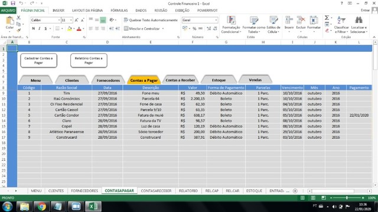Click the font color red A icon
Image resolution: width=378 pixels, height=212 pixels.
pyautogui.click(x=79, y=29)
